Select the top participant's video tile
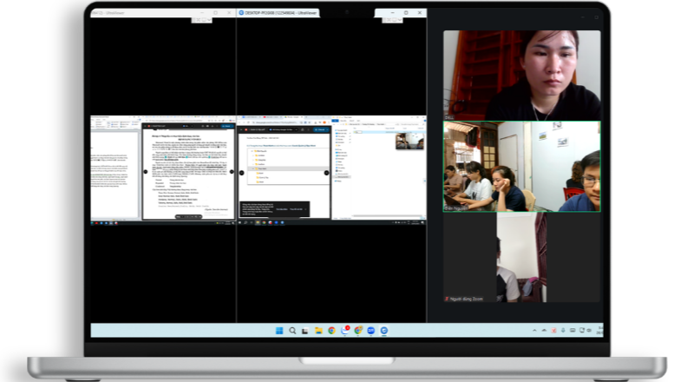 [x=521, y=76]
